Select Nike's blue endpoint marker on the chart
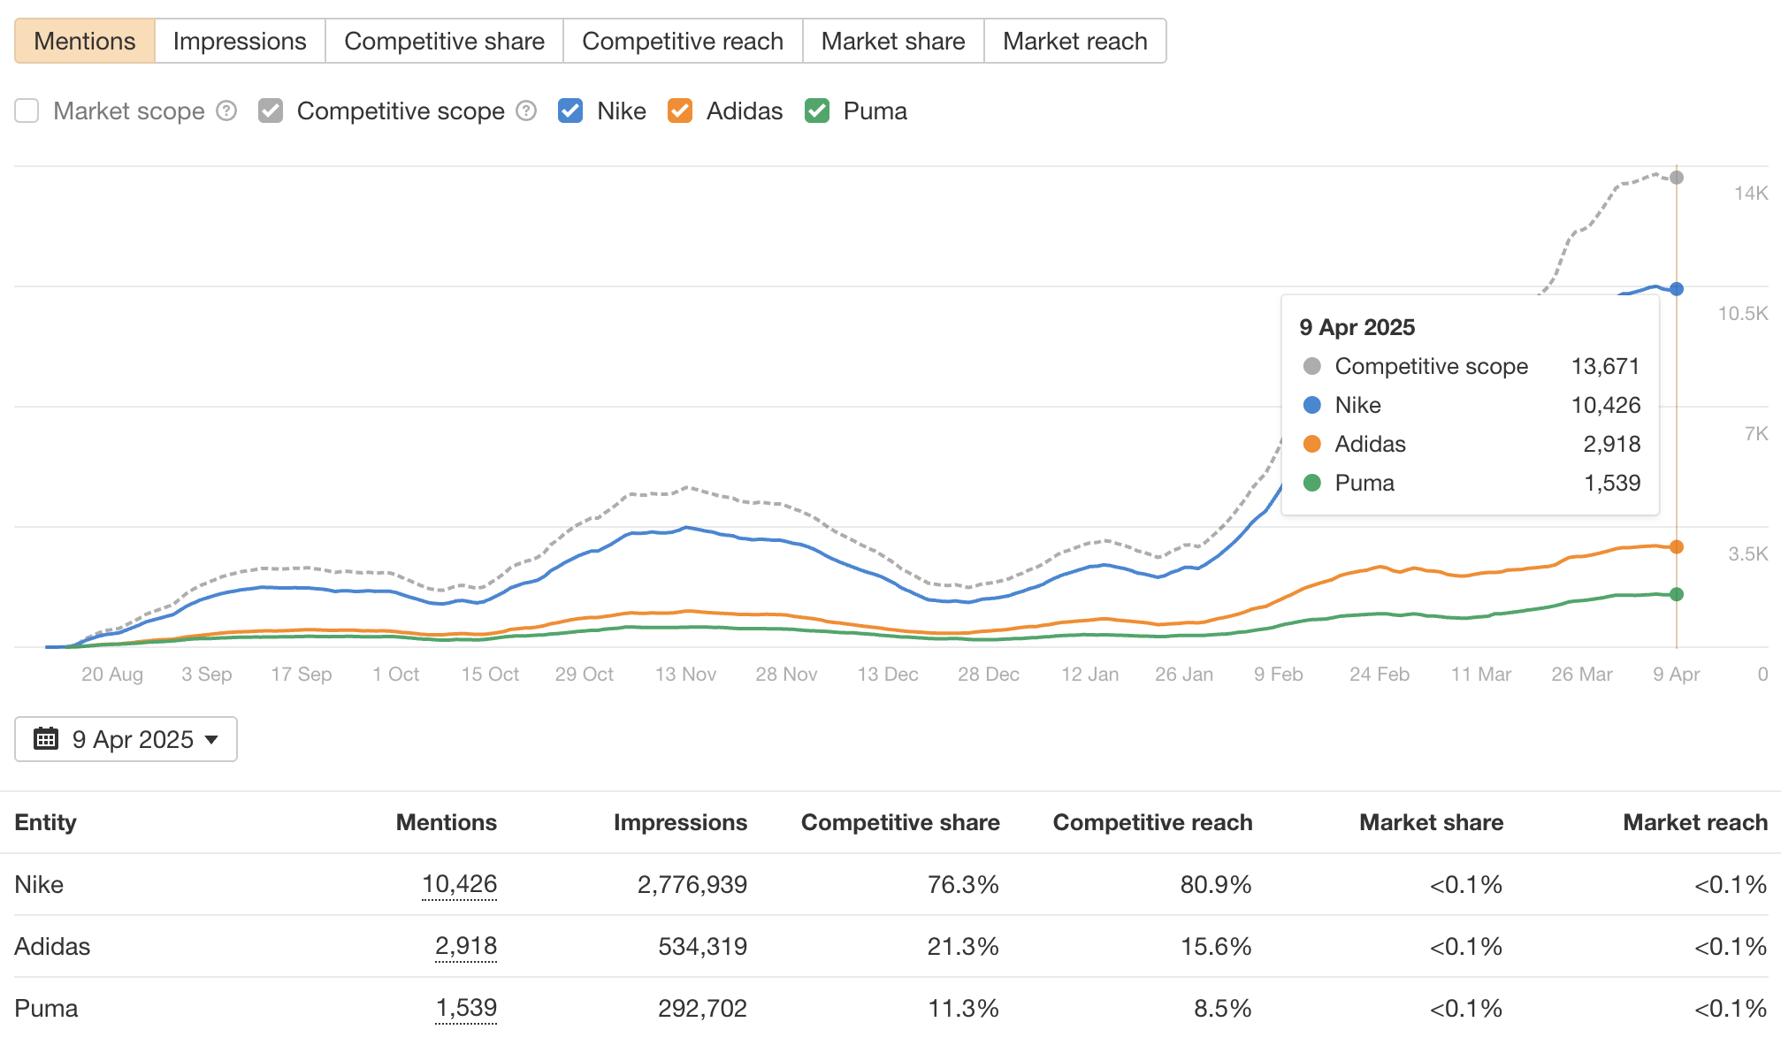Viewport: 1781px width, 1045px height. point(1677,288)
